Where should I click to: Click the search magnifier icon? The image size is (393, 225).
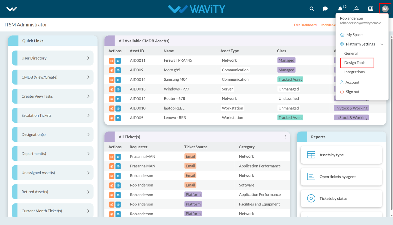click(x=312, y=9)
